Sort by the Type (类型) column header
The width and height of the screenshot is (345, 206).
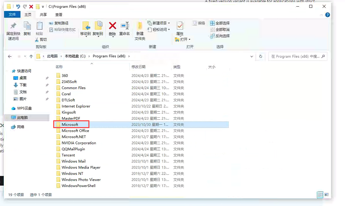click(177, 67)
